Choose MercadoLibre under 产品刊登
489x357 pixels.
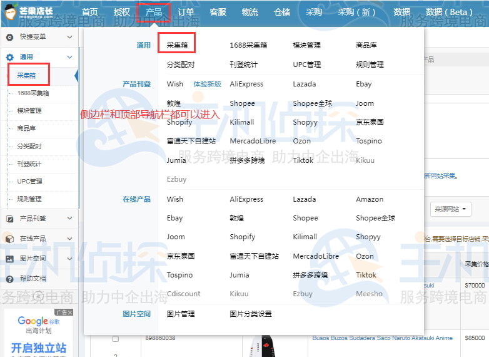(x=253, y=141)
